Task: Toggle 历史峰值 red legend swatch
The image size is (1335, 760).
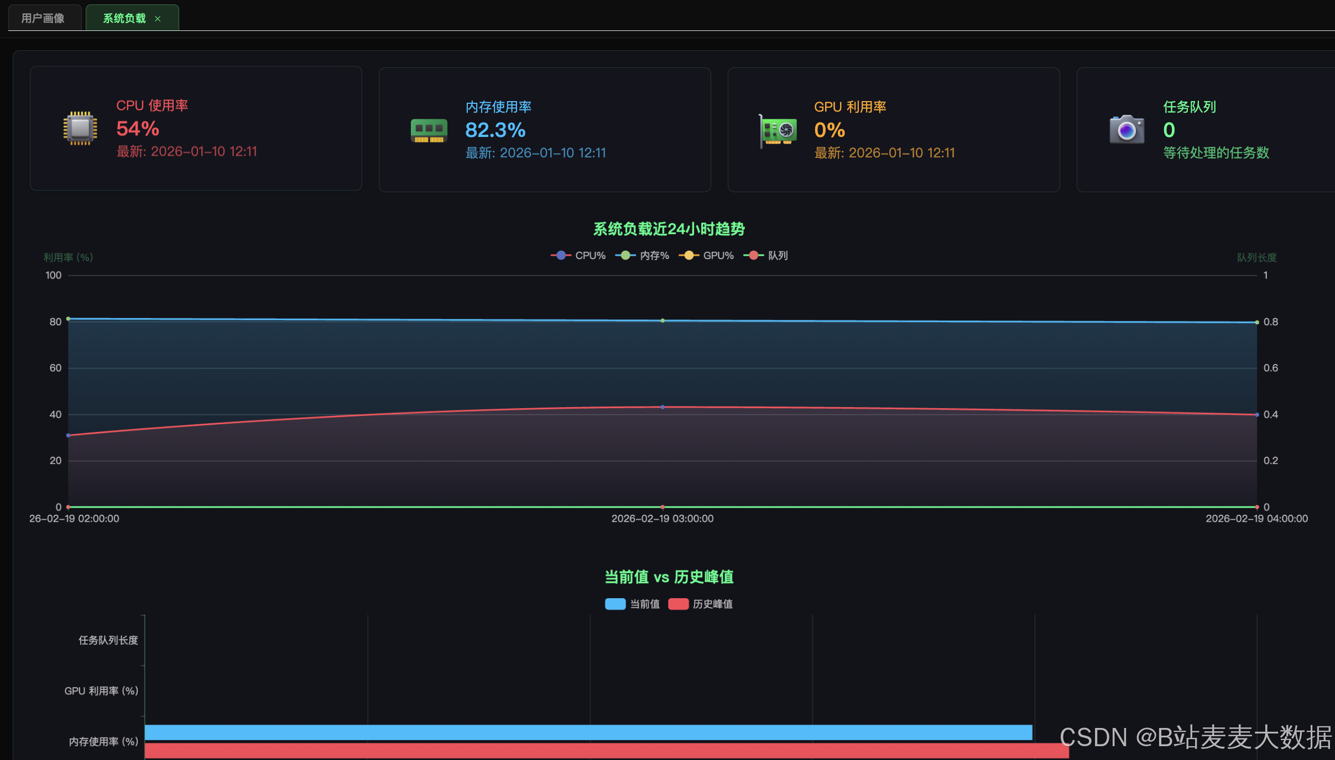Action: point(679,604)
